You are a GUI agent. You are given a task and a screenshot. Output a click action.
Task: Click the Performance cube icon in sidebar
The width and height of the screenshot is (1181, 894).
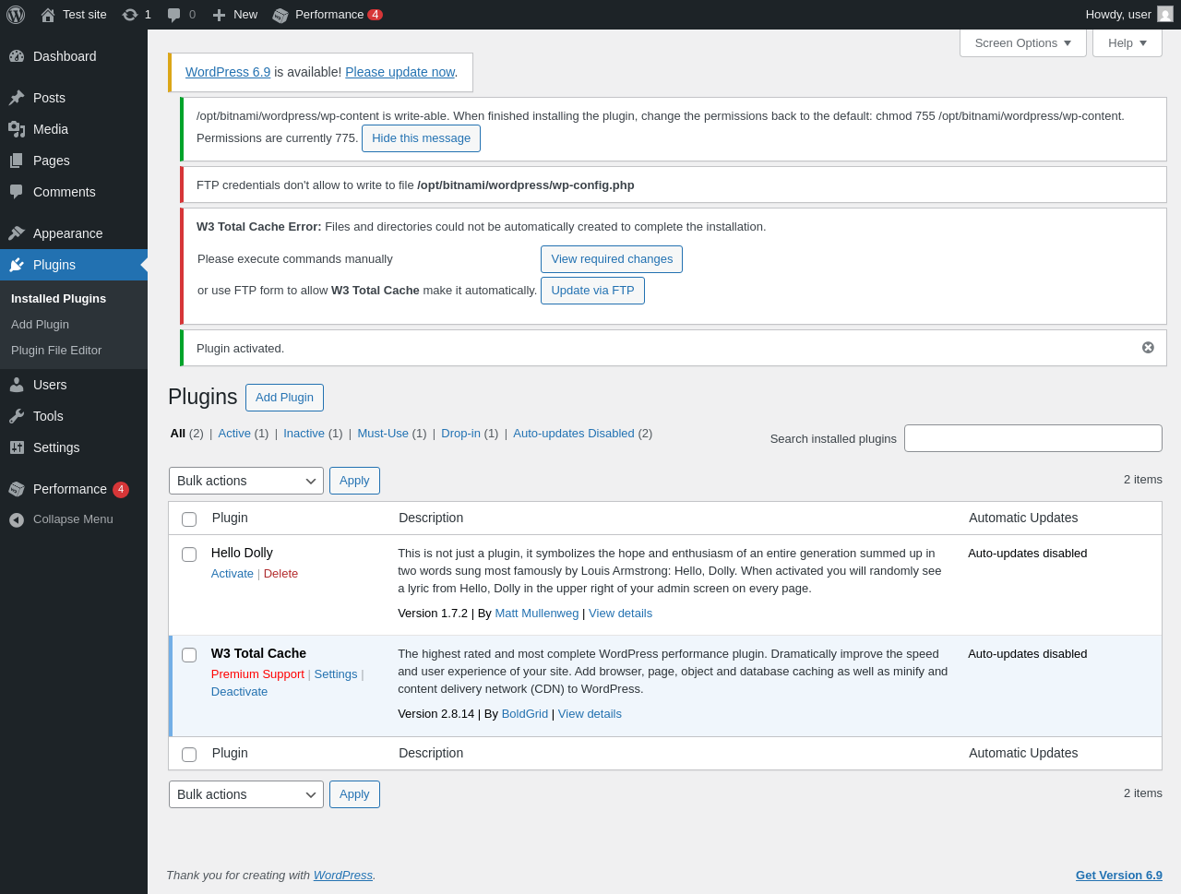[x=17, y=489]
